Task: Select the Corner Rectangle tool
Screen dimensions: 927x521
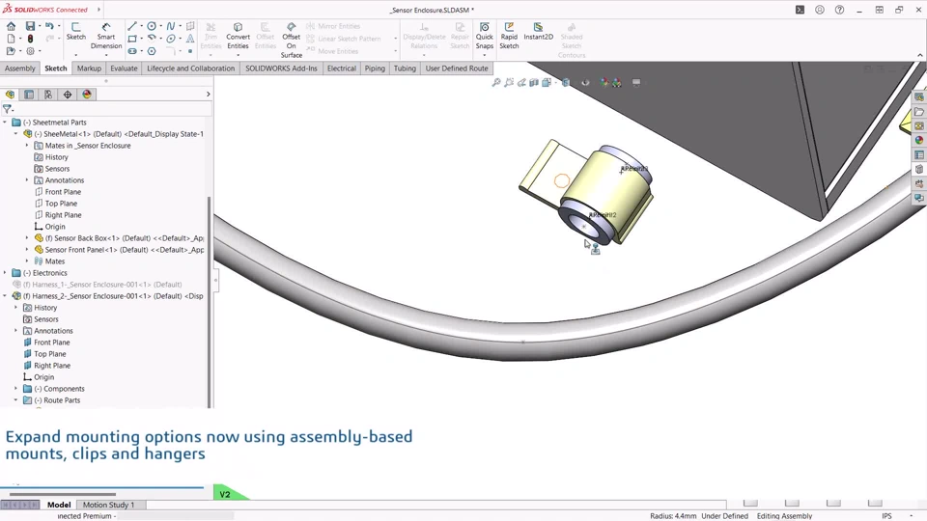Action: pos(132,39)
